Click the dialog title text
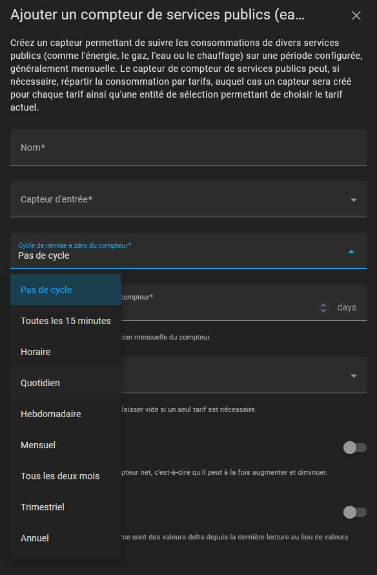The width and height of the screenshot is (377, 575). coord(158,15)
